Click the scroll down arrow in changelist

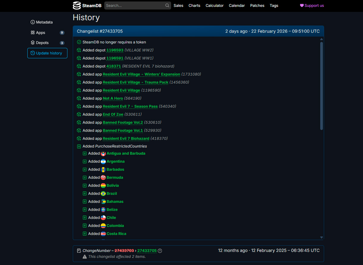click(x=321, y=237)
